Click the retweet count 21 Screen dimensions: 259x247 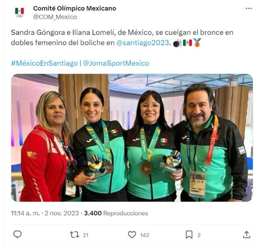pyautogui.click(x=85, y=235)
